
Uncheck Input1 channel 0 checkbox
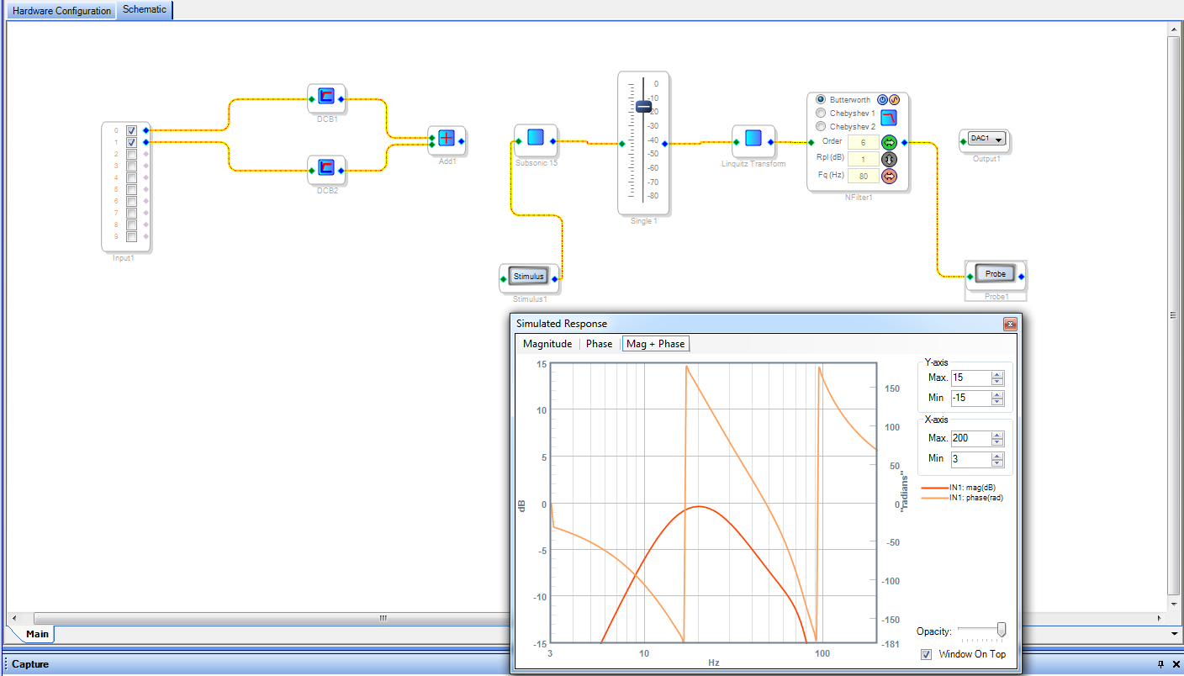(x=131, y=130)
